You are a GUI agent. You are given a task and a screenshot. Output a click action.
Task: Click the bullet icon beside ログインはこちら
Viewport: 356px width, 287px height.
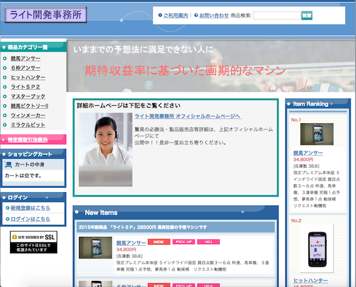(x=7, y=219)
